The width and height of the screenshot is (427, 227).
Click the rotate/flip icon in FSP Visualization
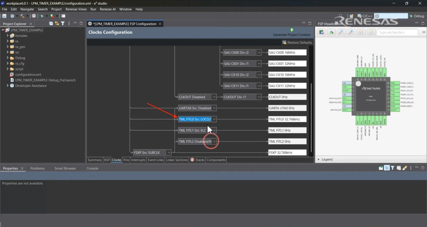point(331,32)
